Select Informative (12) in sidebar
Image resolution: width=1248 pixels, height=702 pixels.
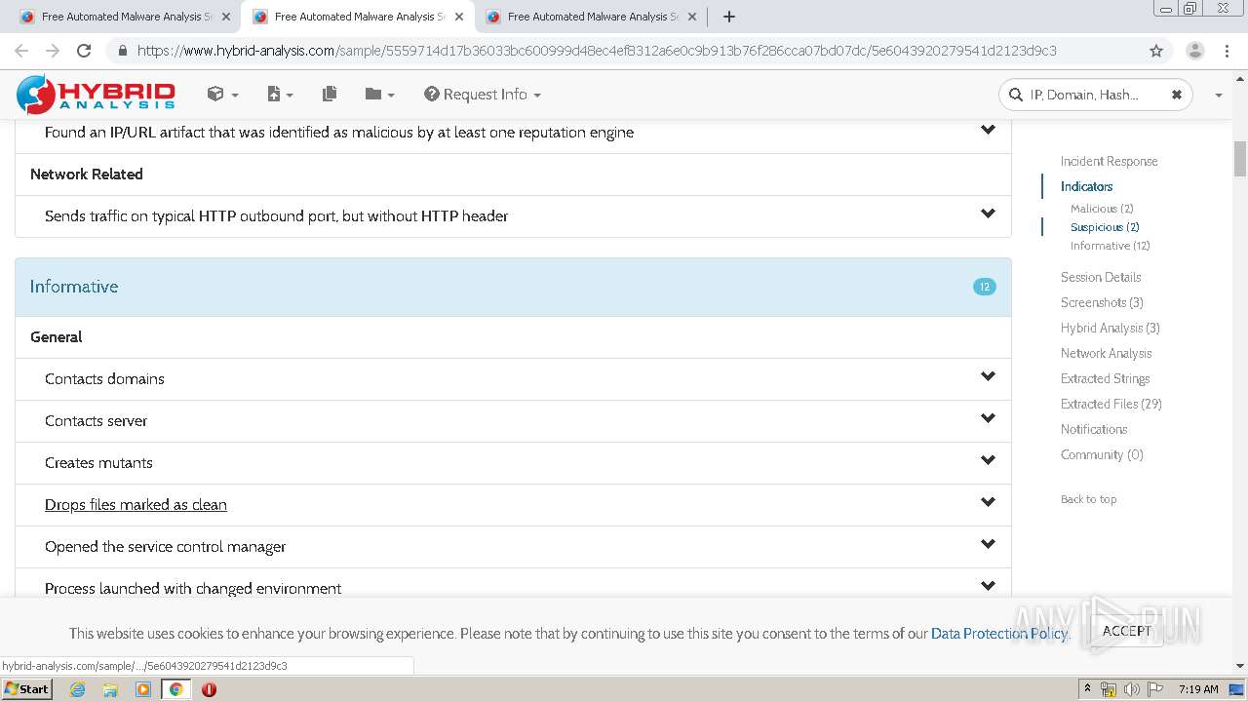pyautogui.click(x=1110, y=246)
